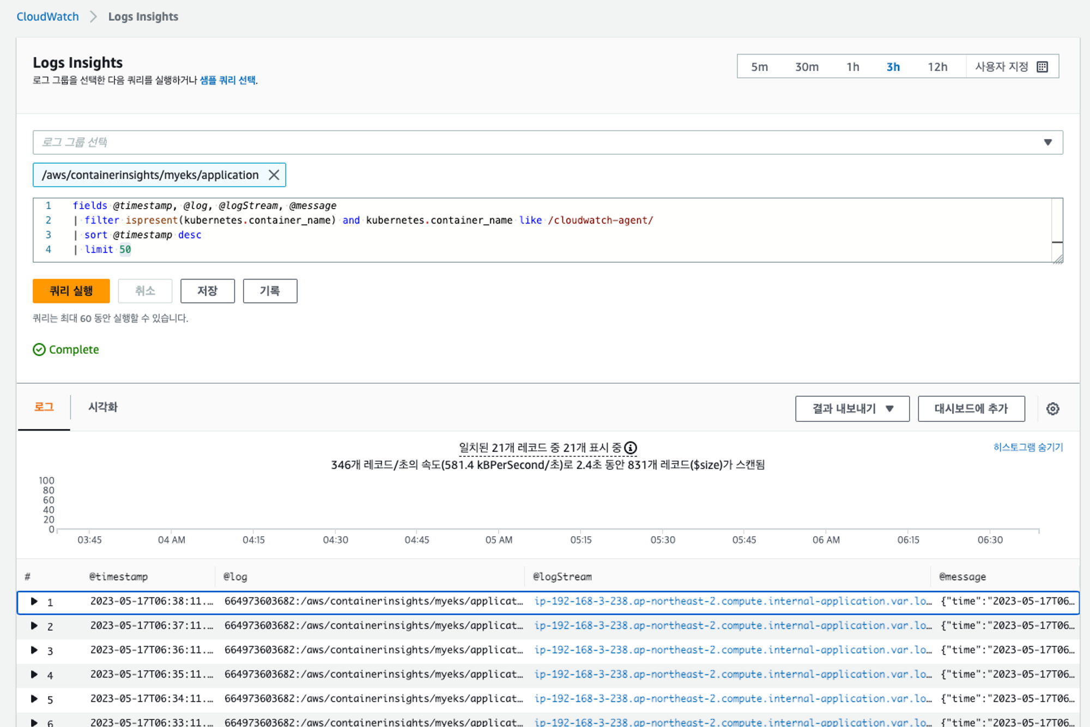
Task: Open the export results dropdown
Action: 852,409
